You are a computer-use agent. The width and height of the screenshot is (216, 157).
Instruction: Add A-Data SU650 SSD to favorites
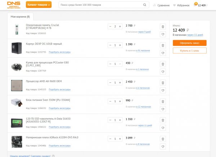(x=163, y=128)
